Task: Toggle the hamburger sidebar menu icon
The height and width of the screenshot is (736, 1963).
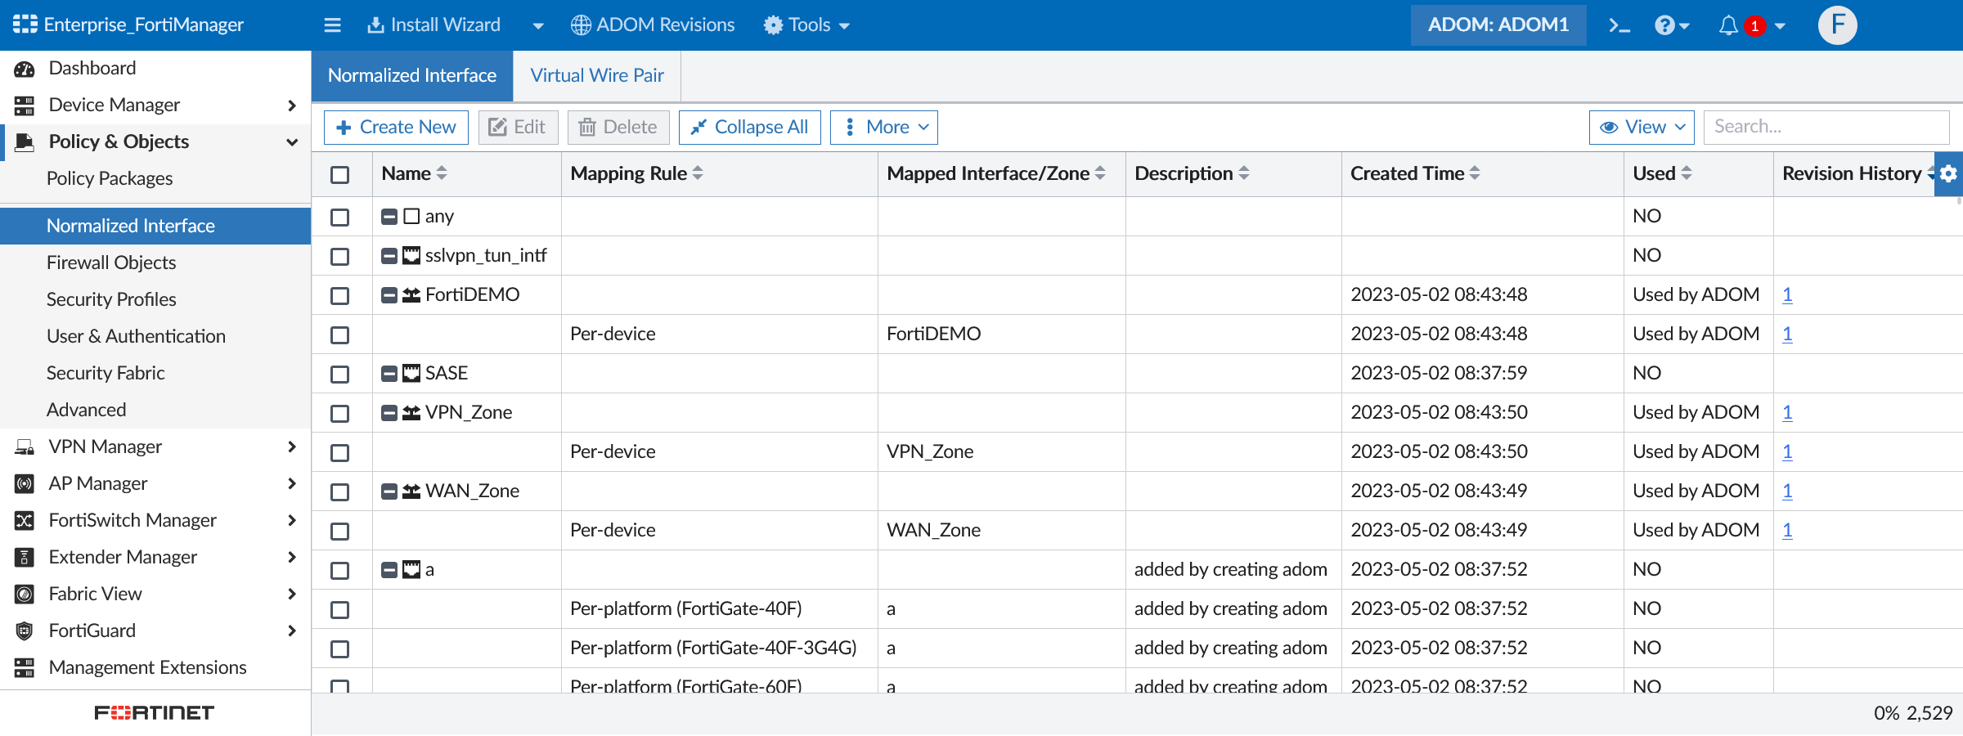Action: [332, 25]
